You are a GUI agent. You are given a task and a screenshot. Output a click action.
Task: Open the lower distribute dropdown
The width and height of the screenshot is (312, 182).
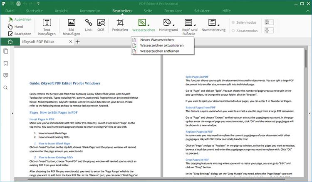pos(269,30)
